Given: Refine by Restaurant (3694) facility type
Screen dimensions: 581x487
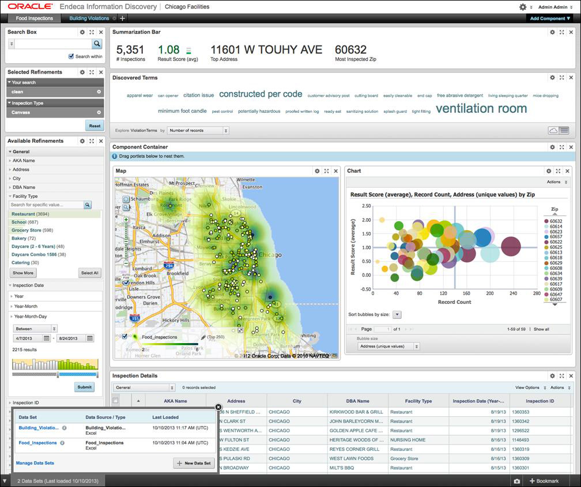Looking at the screenshot, I should point(30,214).
